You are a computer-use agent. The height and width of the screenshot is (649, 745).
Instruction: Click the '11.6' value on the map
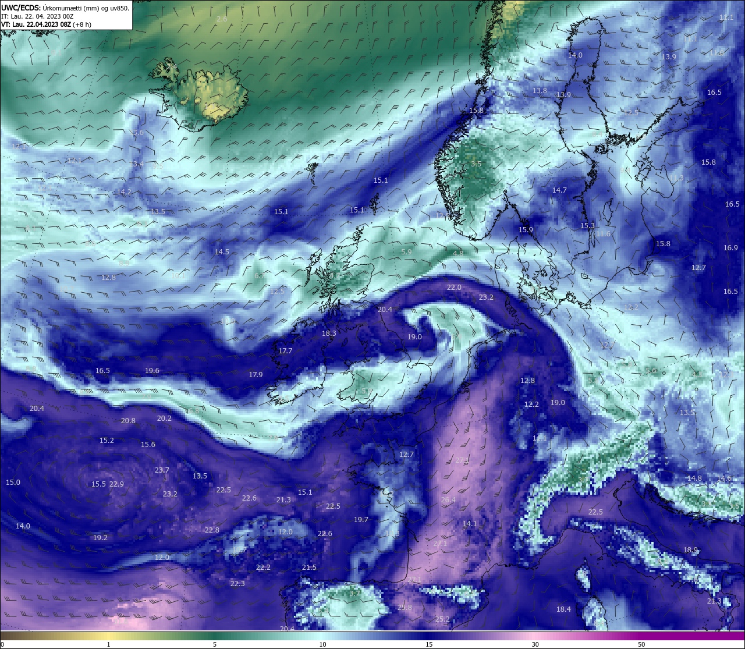coord(603,234)
